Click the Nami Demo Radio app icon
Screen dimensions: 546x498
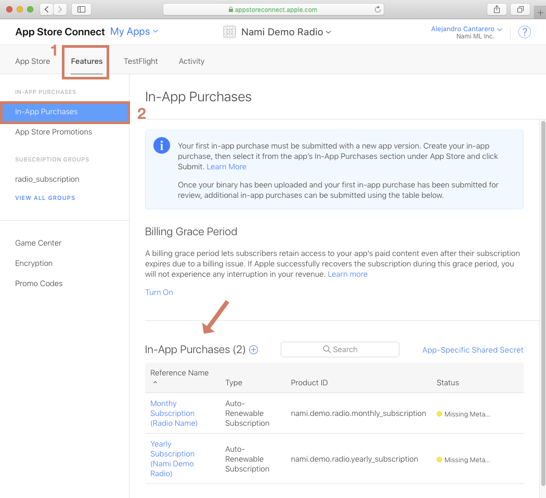(x=229, y=32)
